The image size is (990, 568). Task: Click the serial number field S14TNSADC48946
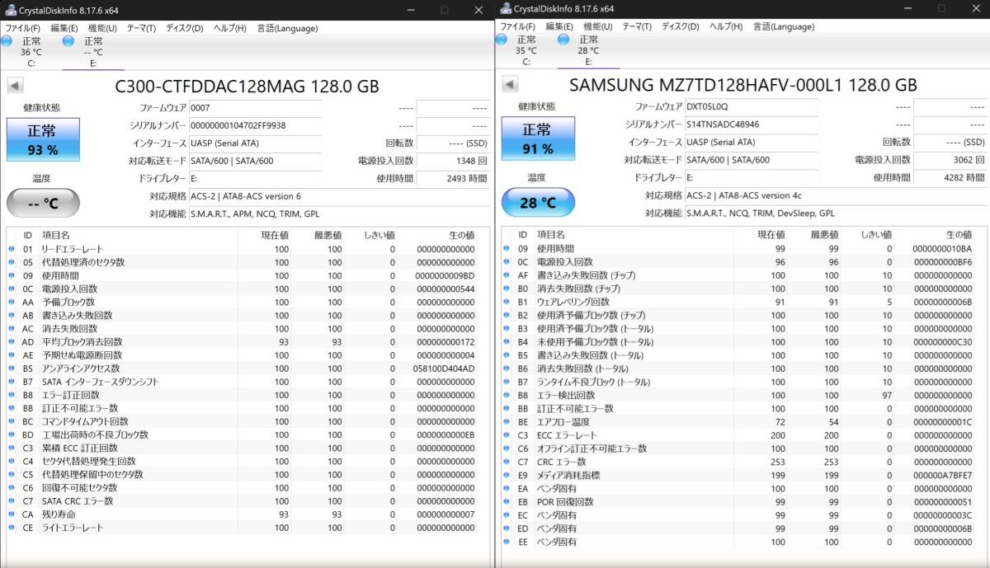click(751, 124)
